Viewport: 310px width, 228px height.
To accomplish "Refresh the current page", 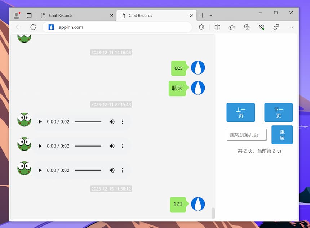I will click(x=33, y=27).
